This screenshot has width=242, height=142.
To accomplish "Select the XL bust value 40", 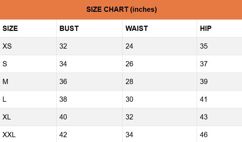I will pyautogui.click(x=63, y=117).
